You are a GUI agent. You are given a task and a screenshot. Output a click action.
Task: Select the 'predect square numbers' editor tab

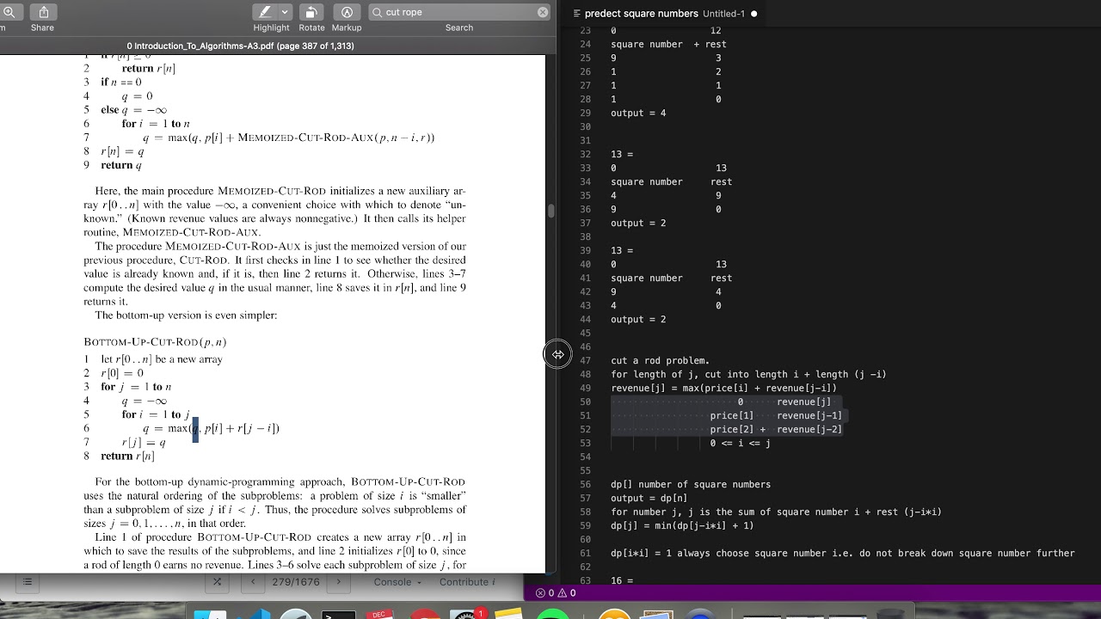click(642, 14)
